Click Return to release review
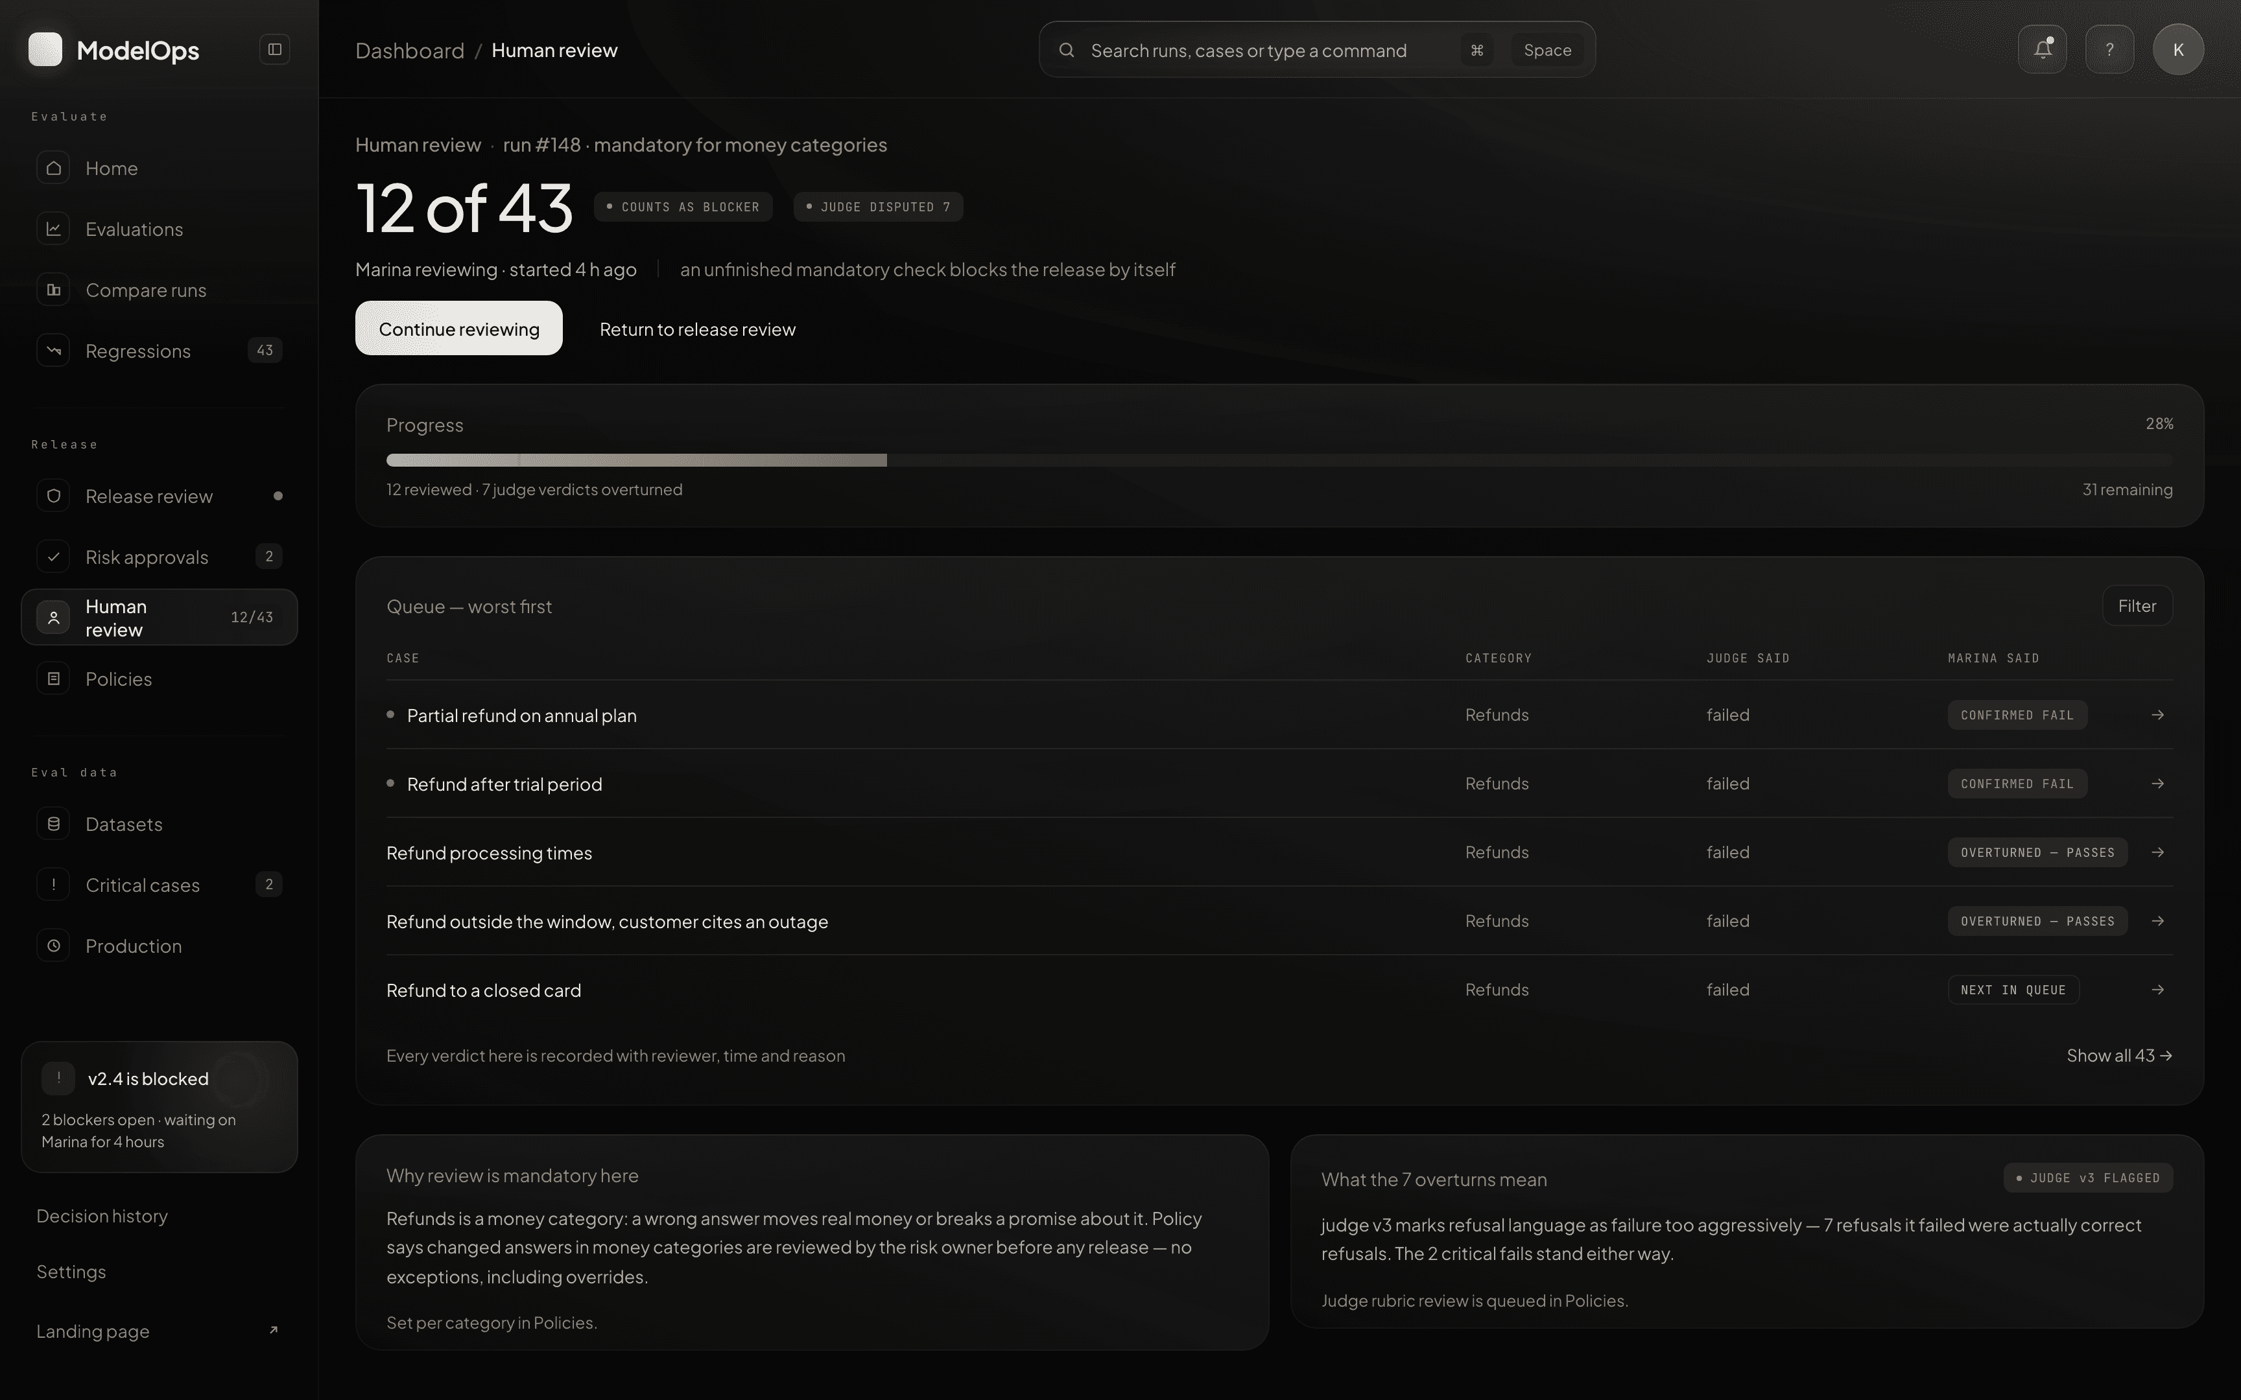The width and height of the screenshot is (2241, 1400). (x=697, y=329)
